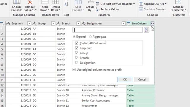Click the cell with 1100016

point(19,105)
